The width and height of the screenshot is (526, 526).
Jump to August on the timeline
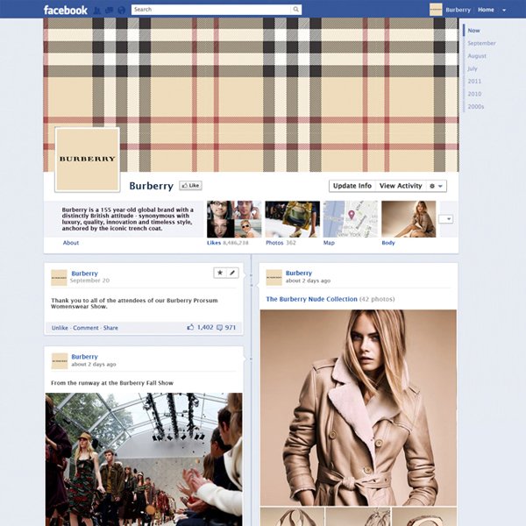pyautogui.click(x=477, y=56)
